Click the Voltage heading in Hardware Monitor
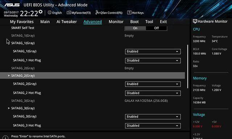Screen dimensions: 232x139 click(x=199, y=115)
